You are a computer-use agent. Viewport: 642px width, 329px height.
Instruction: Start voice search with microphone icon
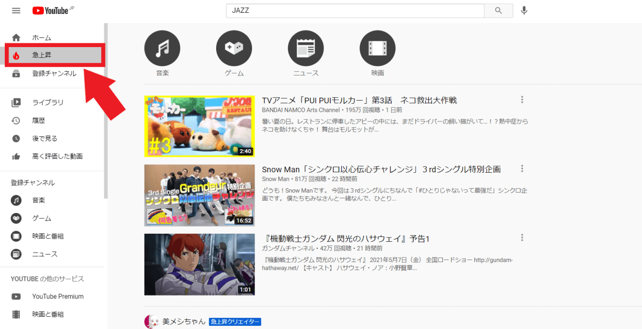(524, 11)
